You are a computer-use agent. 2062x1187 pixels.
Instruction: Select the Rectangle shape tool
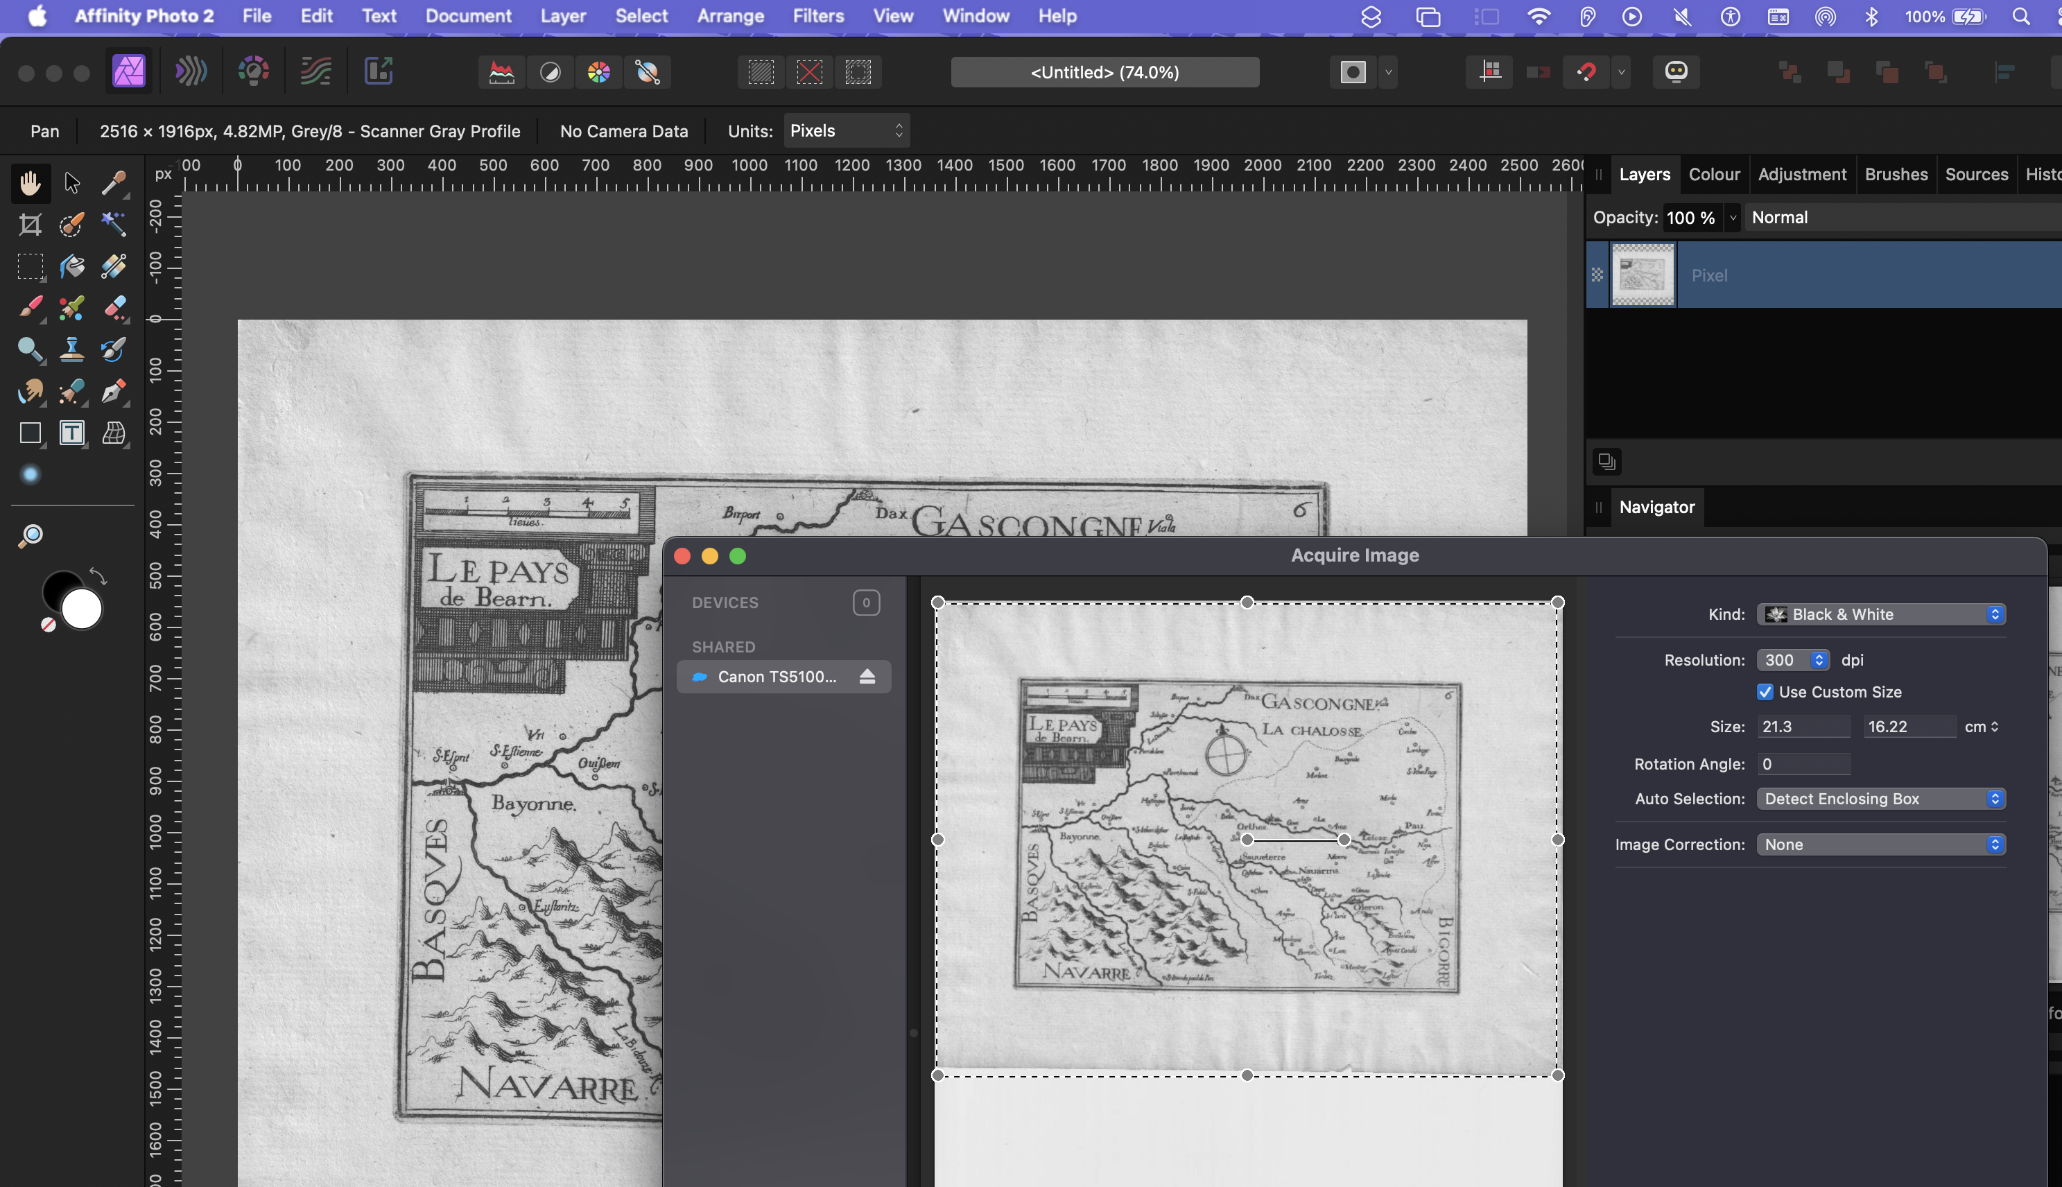coord(30,433)
